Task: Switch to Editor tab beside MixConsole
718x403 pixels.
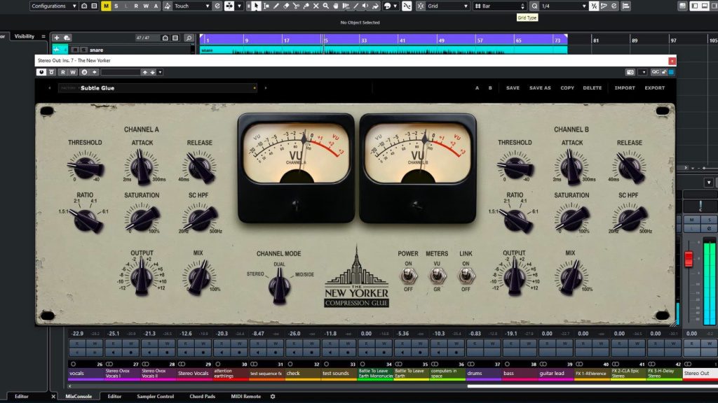Action: point(114,396)
